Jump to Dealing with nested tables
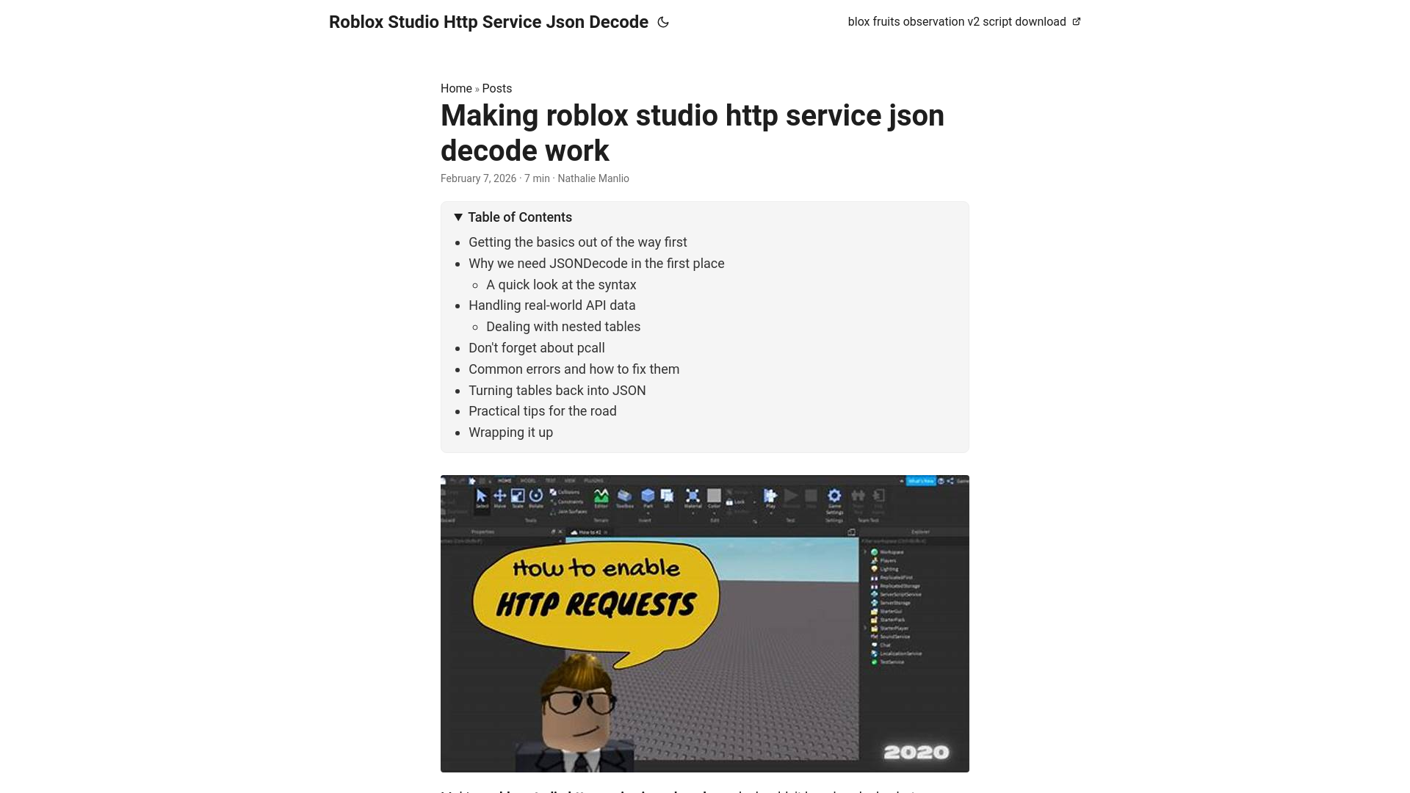The height and width of the screenshot is (793, 1410). point(563,327)
